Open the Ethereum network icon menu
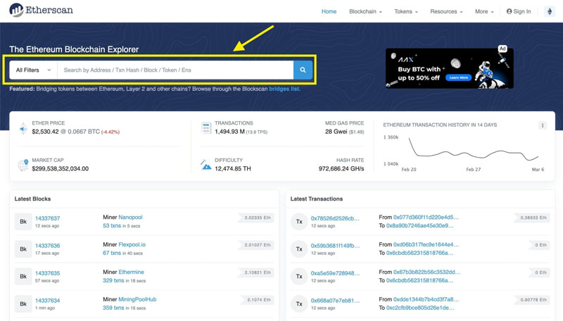563x321 pixels. [x=550, y=11]
